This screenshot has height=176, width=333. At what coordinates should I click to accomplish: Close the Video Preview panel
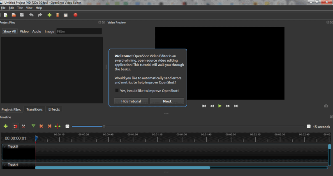pos(331,22)
